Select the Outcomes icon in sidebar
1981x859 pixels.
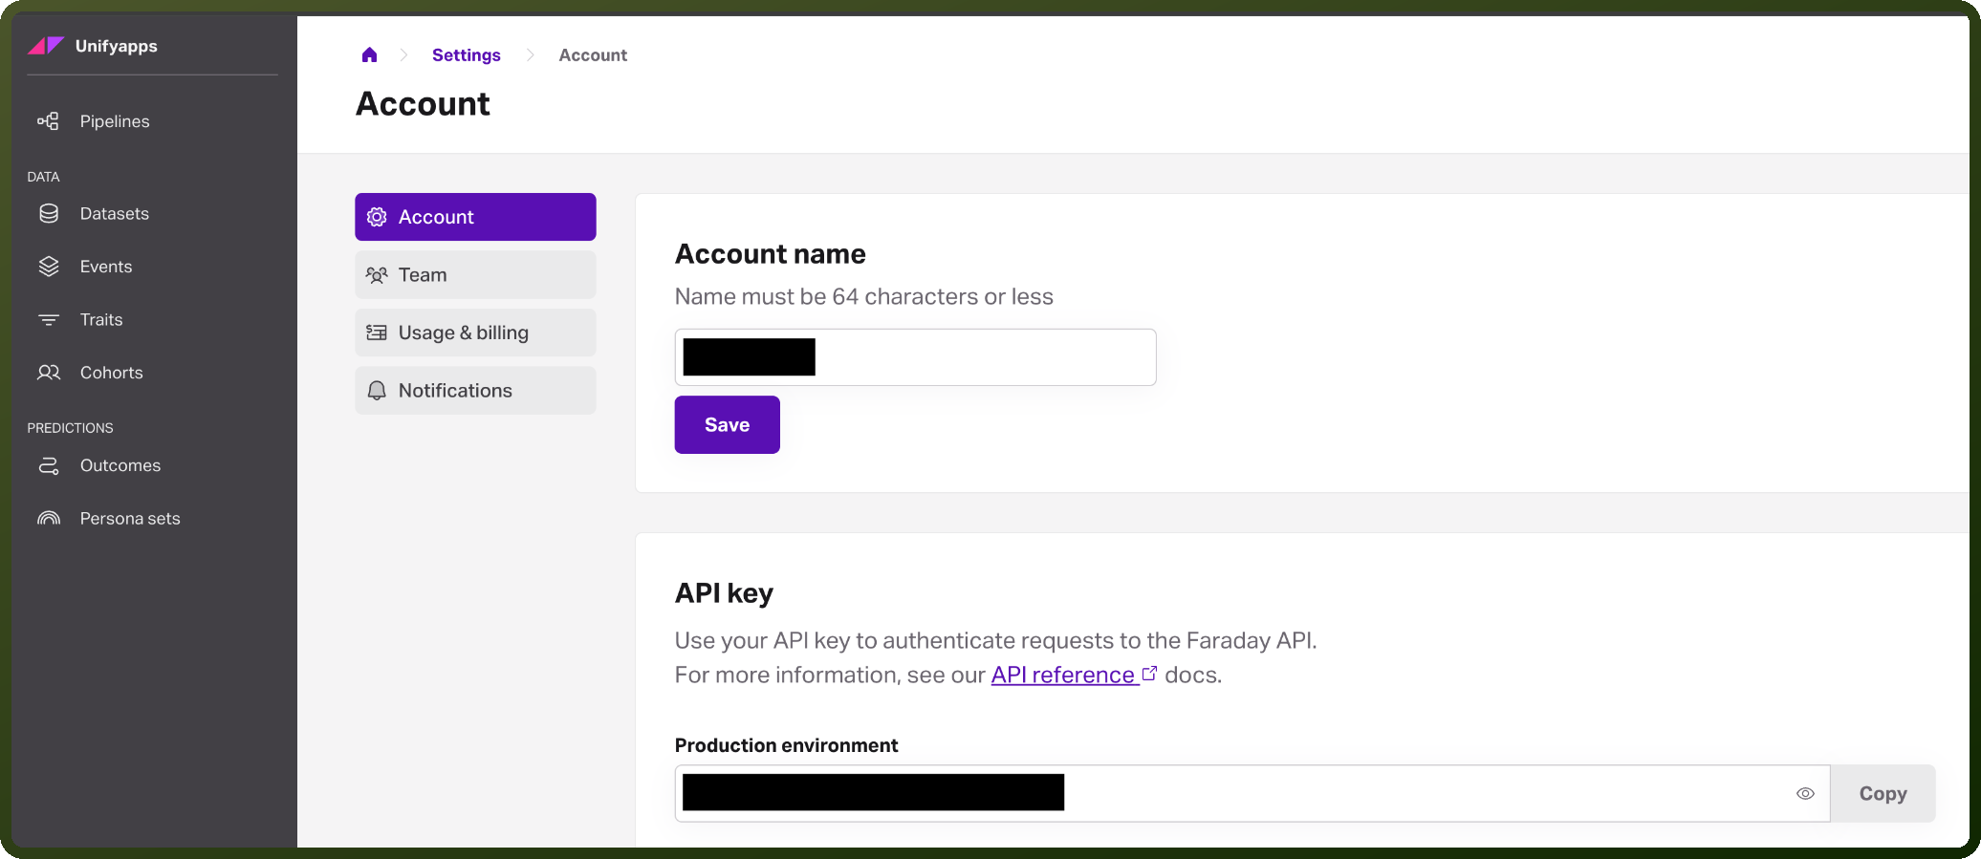[x=49, y=465]
